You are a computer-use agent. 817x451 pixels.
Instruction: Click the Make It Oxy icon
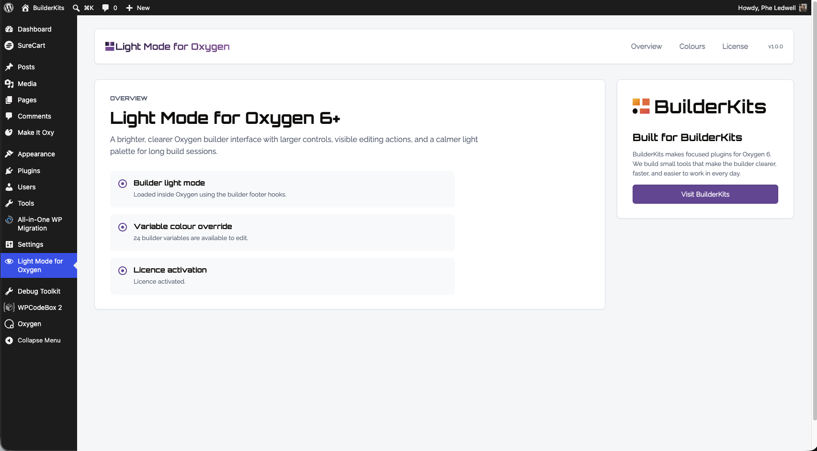click(x=9, y=132)
